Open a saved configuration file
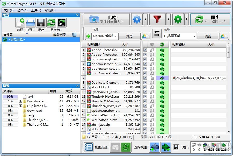 [31, 23]
